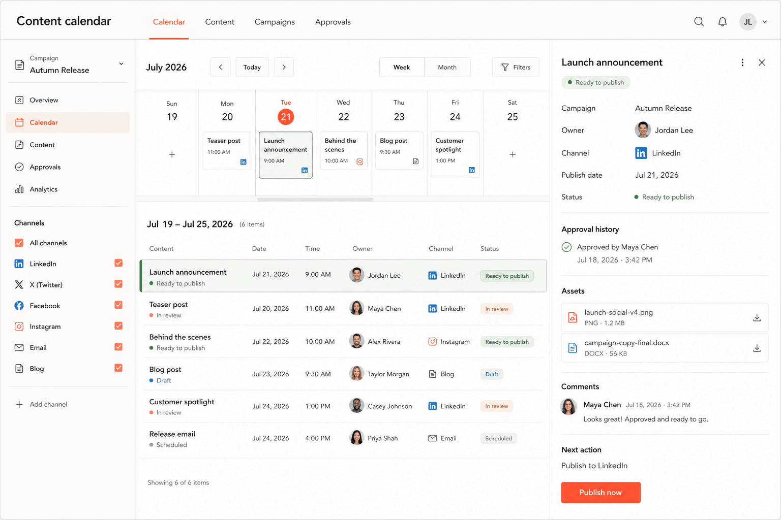Click the Blog document icon in Channels list
The image size is (781, 520).
[x=19, y=368]
